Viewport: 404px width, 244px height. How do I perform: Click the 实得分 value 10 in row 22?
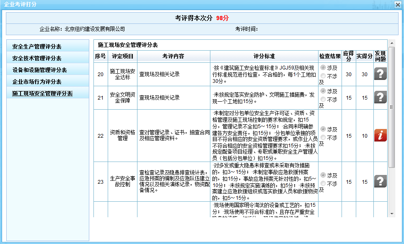coord(365,136)
